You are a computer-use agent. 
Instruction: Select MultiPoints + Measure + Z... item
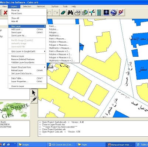click(63, 61)
